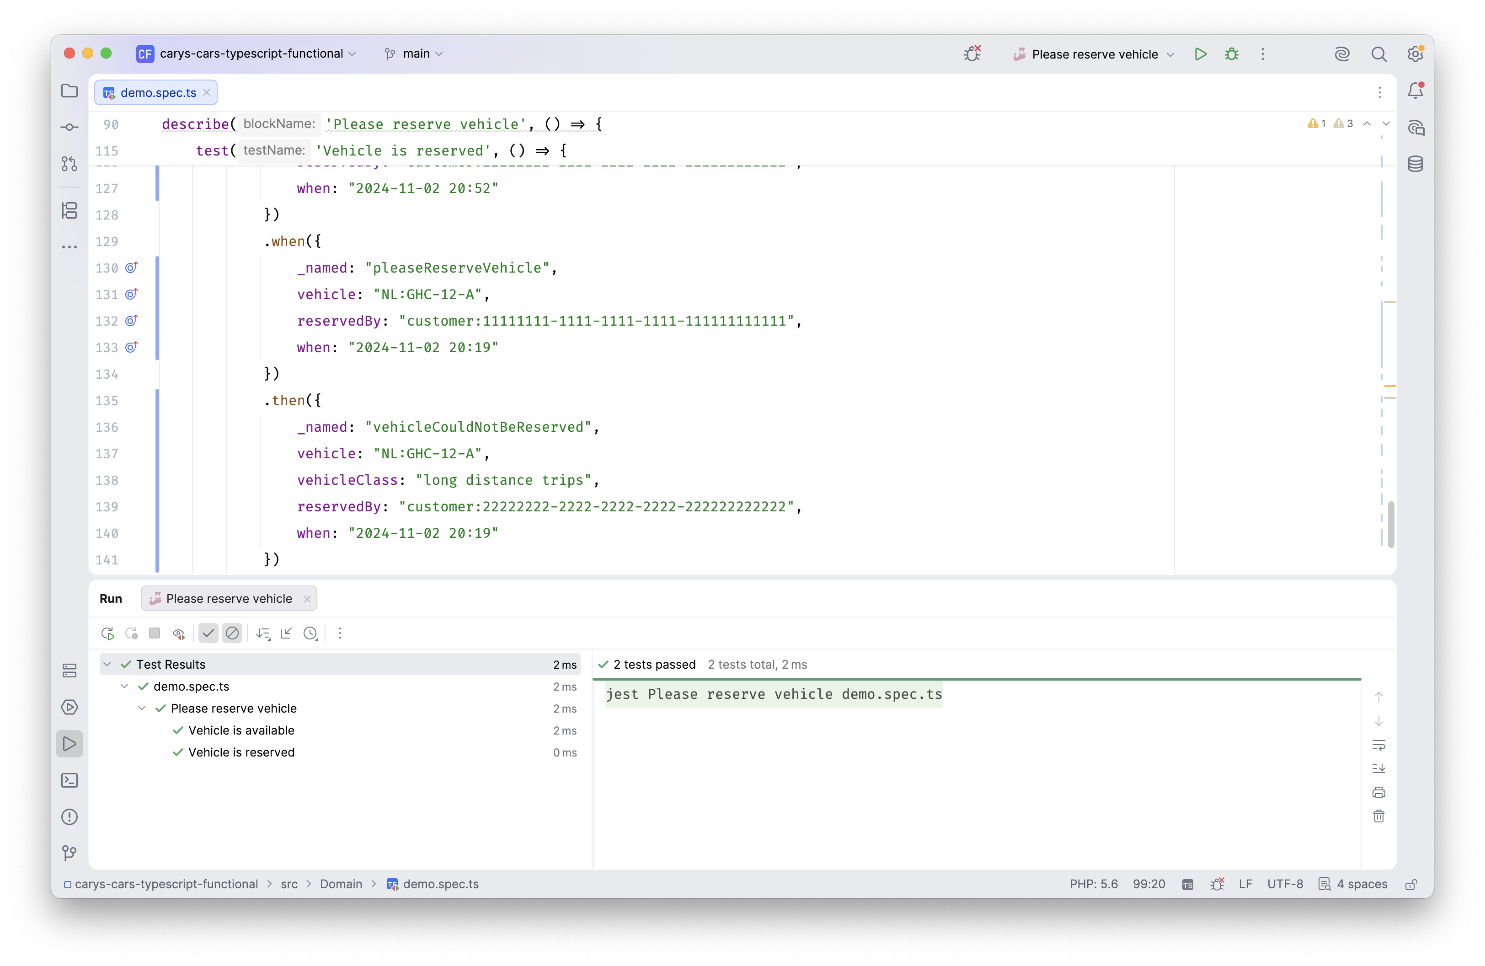Close the 'Please reserve vehicle' Run tab
The image size is (1485, 966).
coord(307,599)
